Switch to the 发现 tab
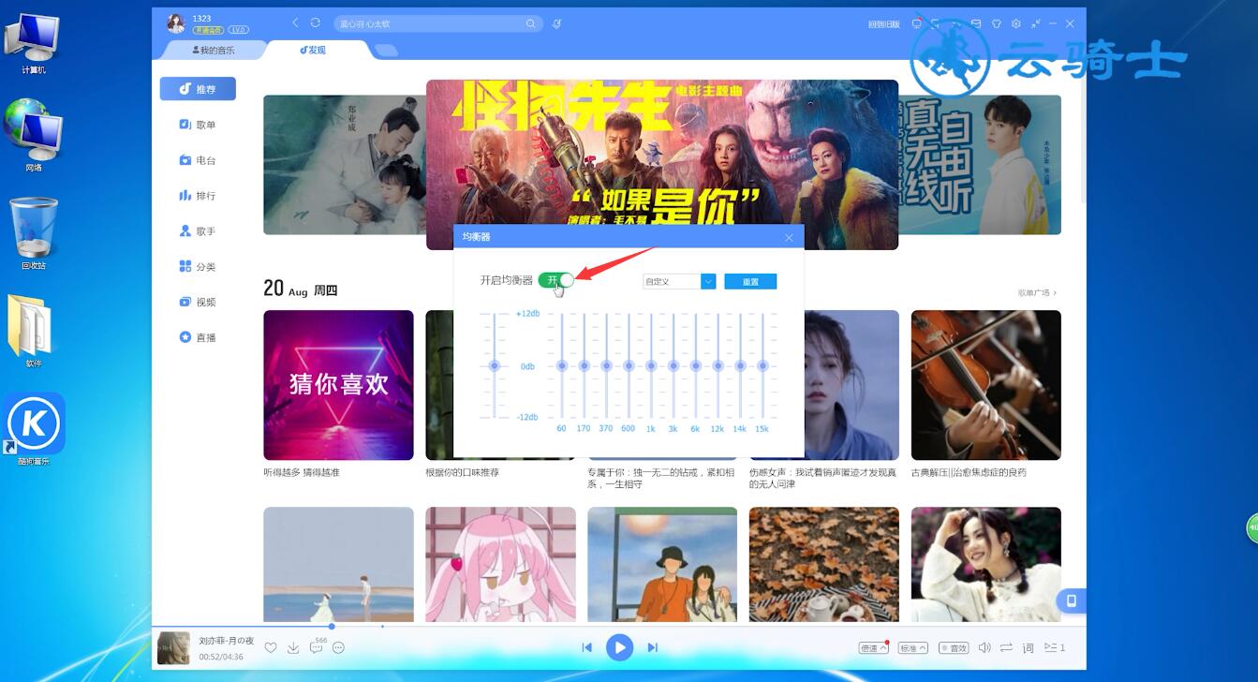Viewport: 1258px width, 682px height. click(313, 50)
